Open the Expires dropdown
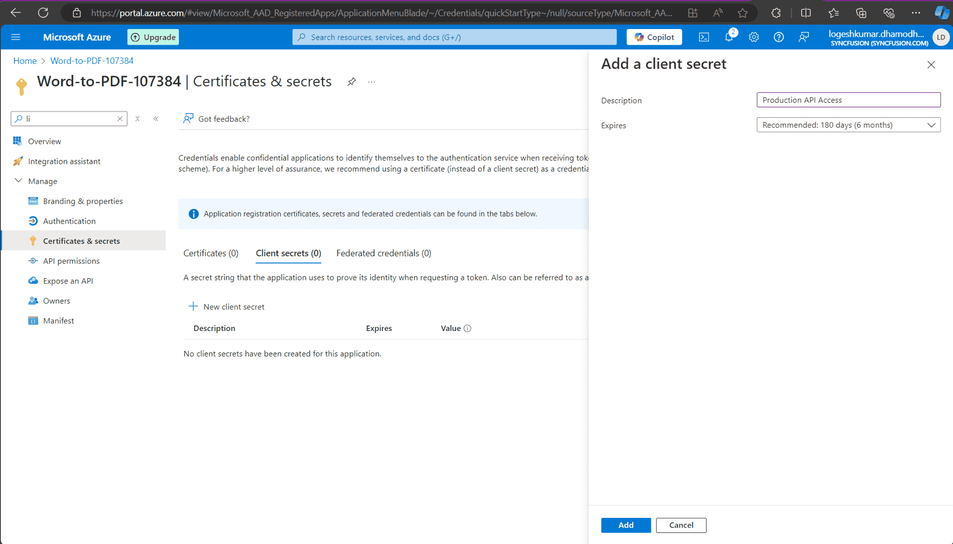The width and height of the screenshot is (953, 544). click(848, 125)
